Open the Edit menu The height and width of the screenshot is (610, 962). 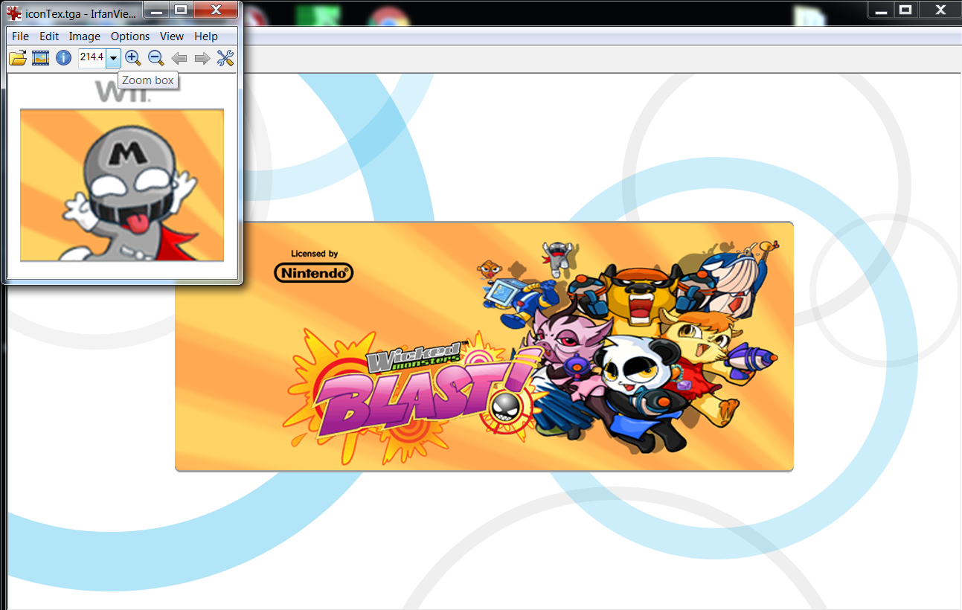pyautogui.click(x=49, y=36)
